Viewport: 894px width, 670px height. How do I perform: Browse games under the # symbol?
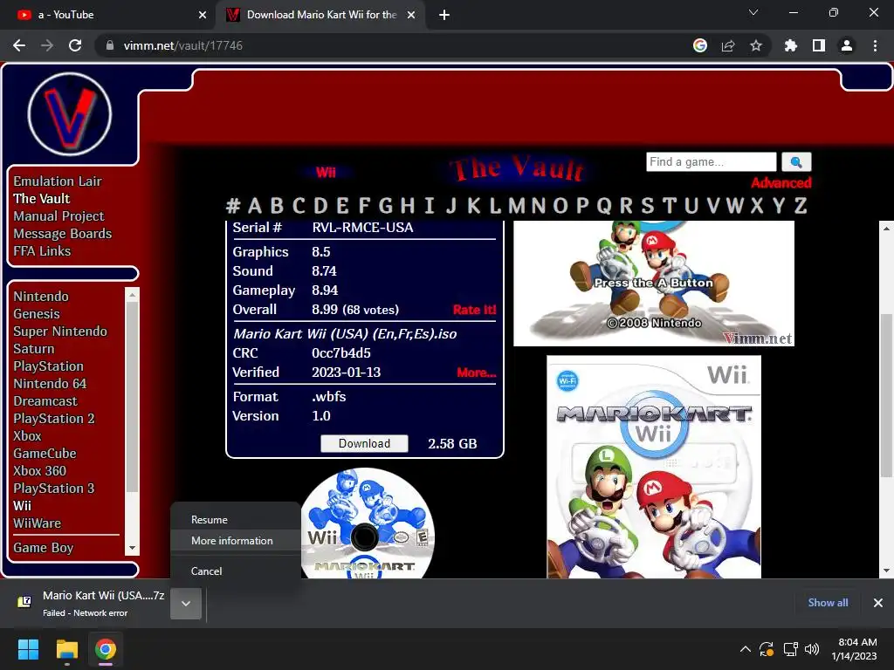(232, 205)
